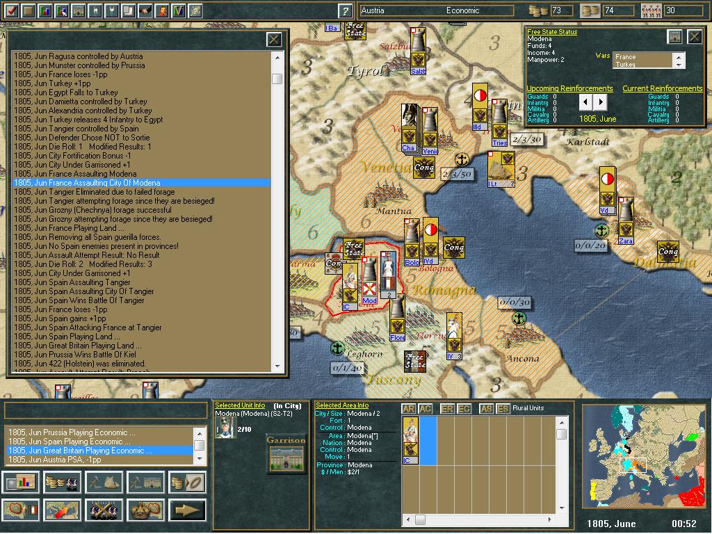This screenshot has height=534, width=712.
Task: Click the hammer and building construct button
Action: pos(145,483)
